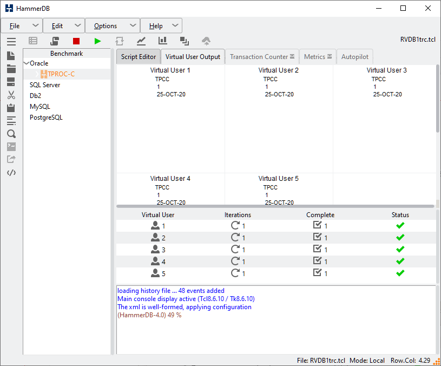441x366 pixels.
Task: Click the line-chart transaction counter icon
Action: point(141,41)
